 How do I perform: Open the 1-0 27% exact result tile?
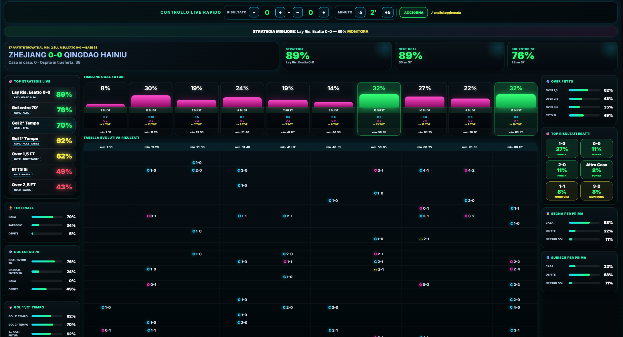coord(562,149)
